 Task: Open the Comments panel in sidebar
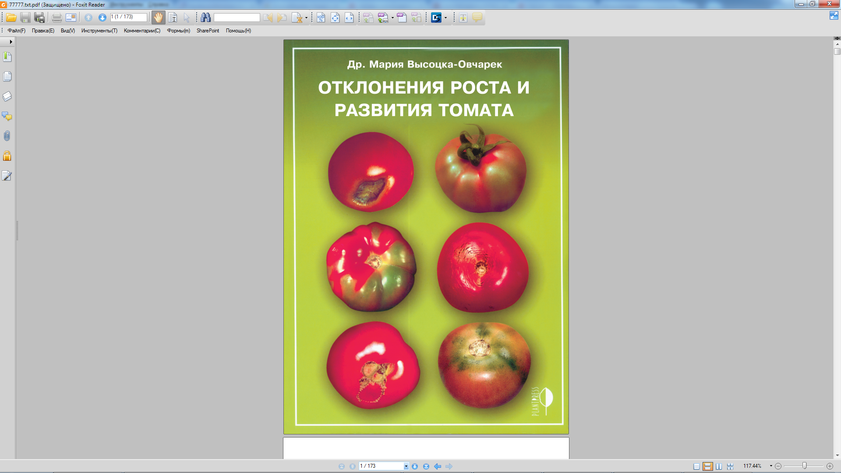[x=7, y=116]
